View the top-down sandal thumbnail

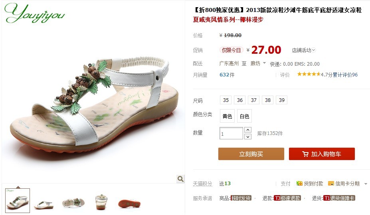[101, 202]
